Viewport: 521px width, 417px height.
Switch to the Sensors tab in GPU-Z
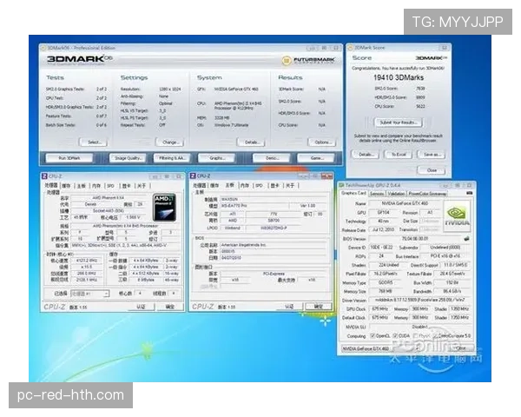tap(377, 193)
